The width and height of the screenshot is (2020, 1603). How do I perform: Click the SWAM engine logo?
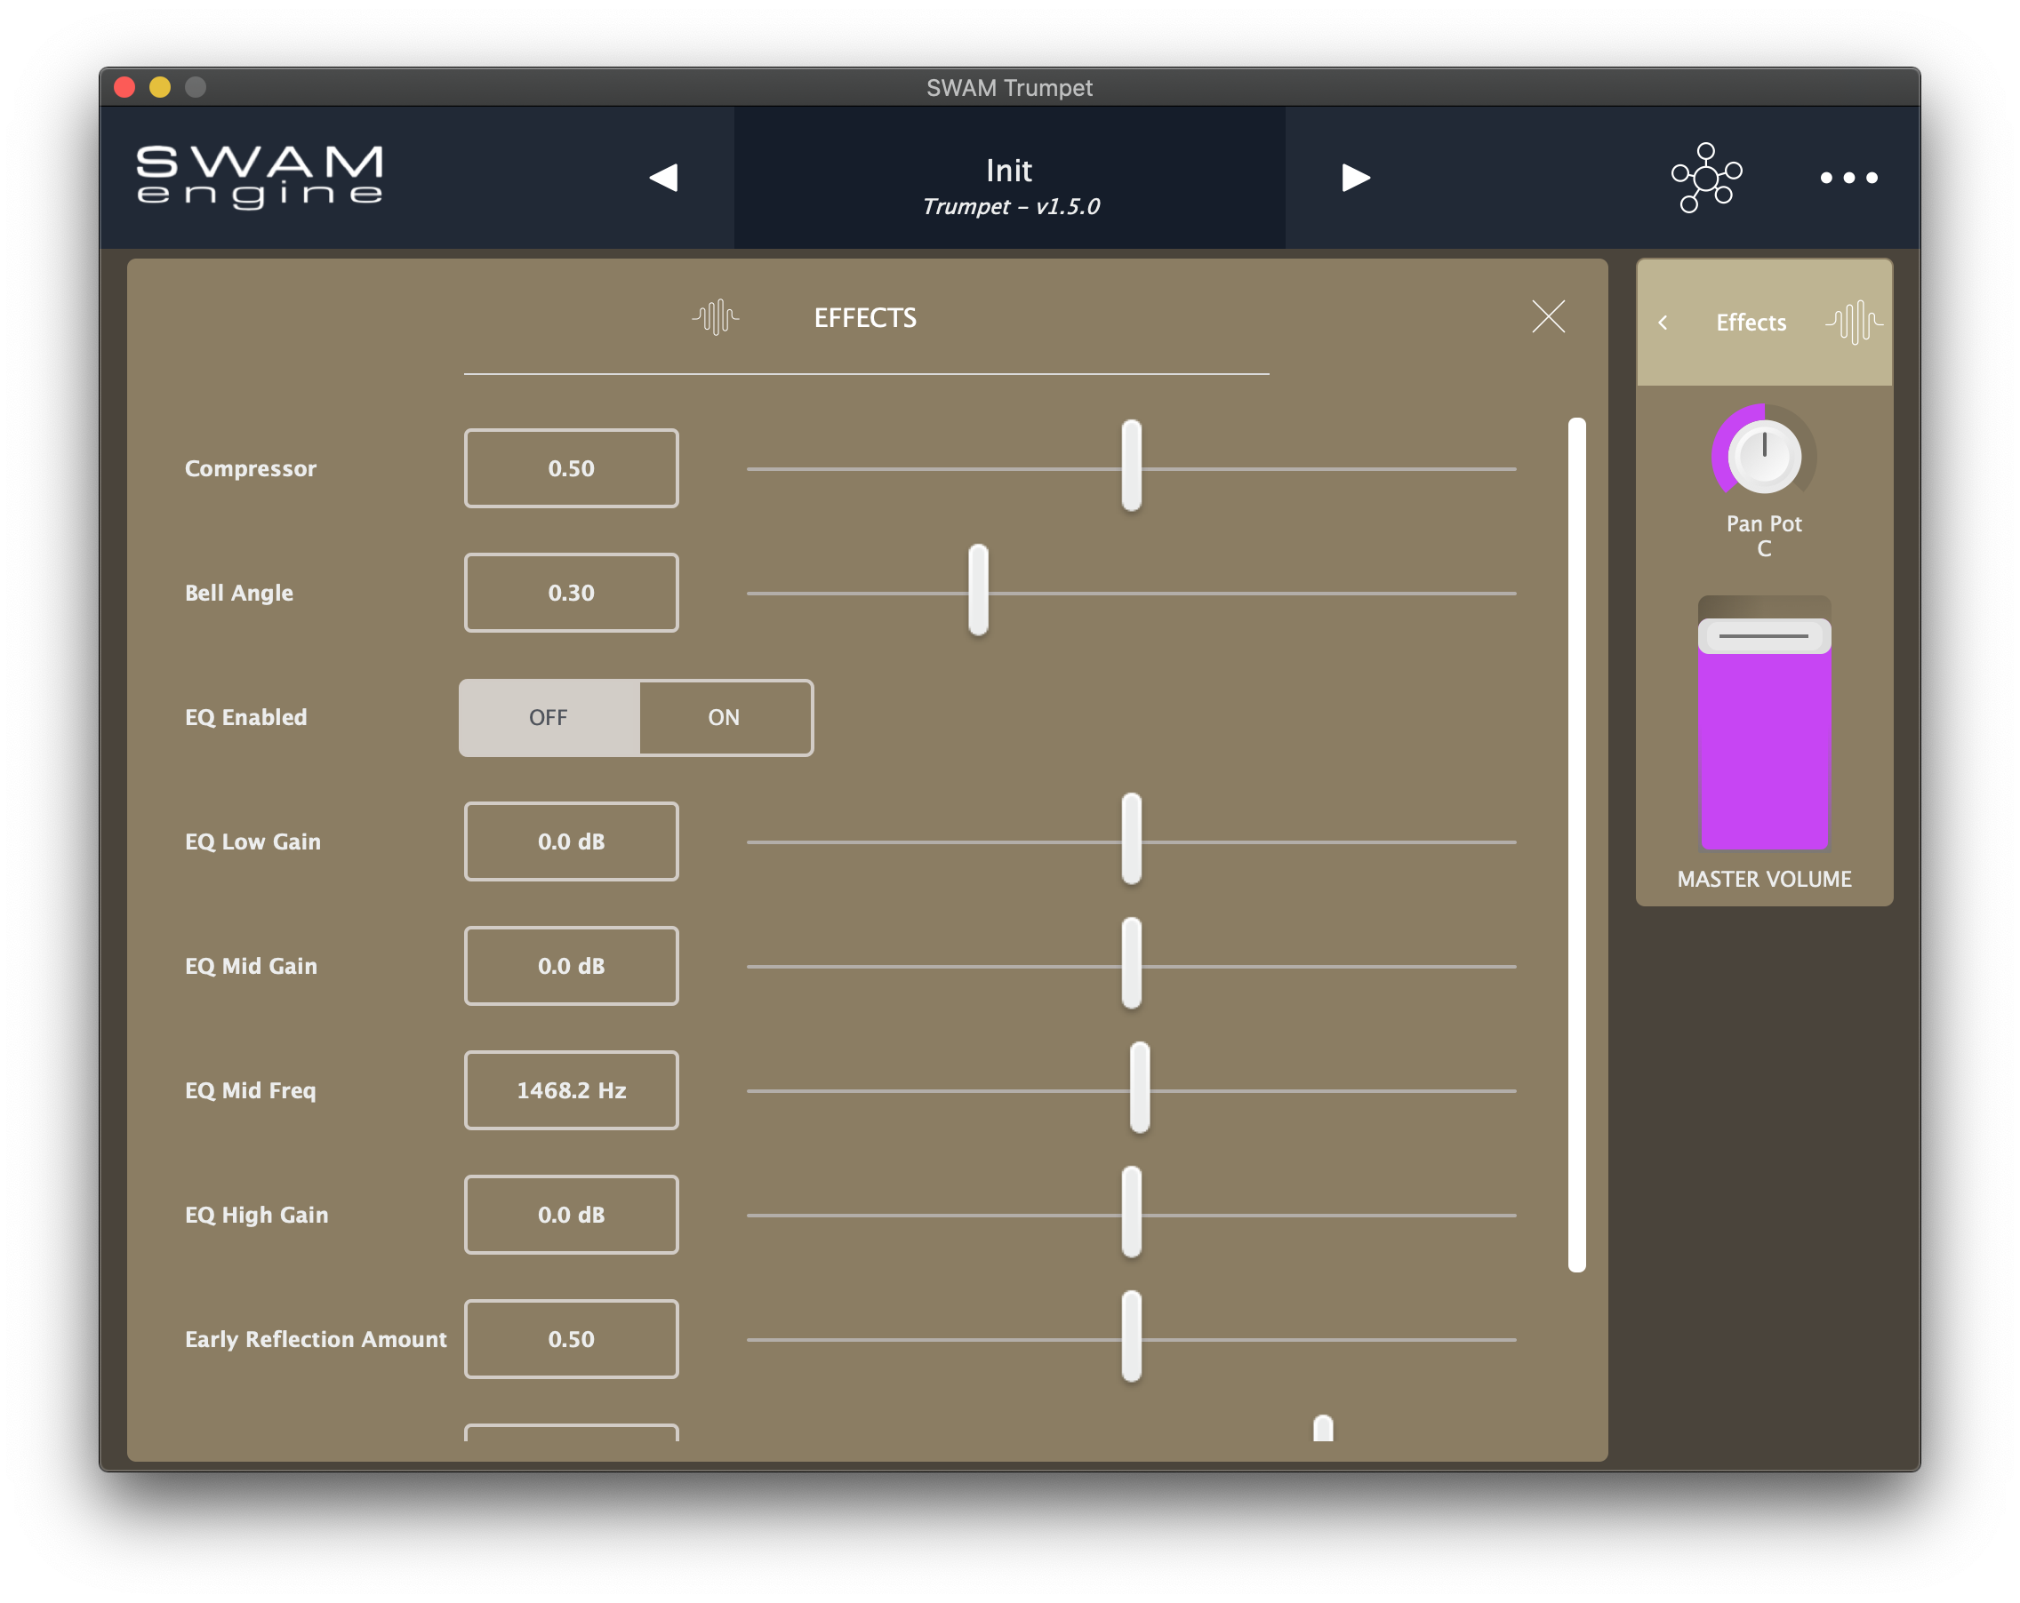coord(260,176)
